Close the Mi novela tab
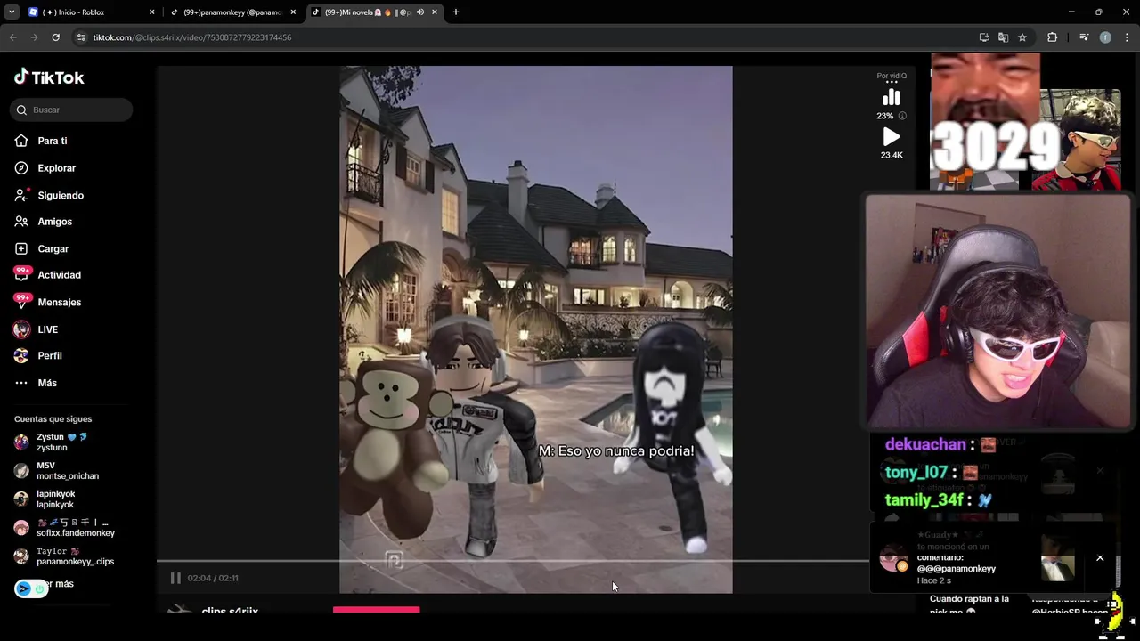The width and height of the screenshot is (1140, 641). (435, 12)
